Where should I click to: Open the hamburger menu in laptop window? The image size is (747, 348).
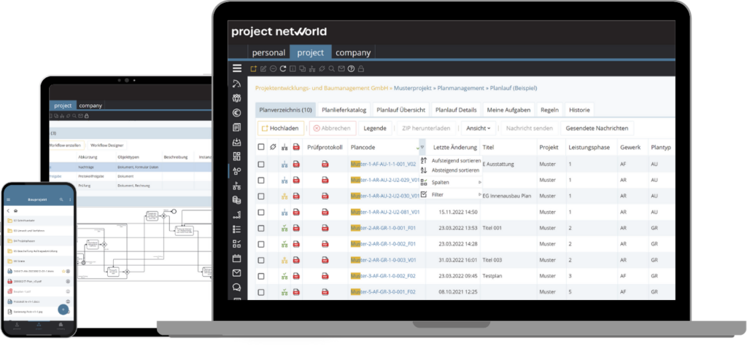(237, 68)
